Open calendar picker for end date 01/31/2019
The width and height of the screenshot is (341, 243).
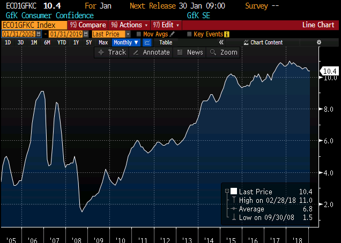click(x=86, y=34)
